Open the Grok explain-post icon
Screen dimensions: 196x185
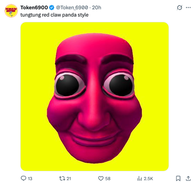pos(180,7)
